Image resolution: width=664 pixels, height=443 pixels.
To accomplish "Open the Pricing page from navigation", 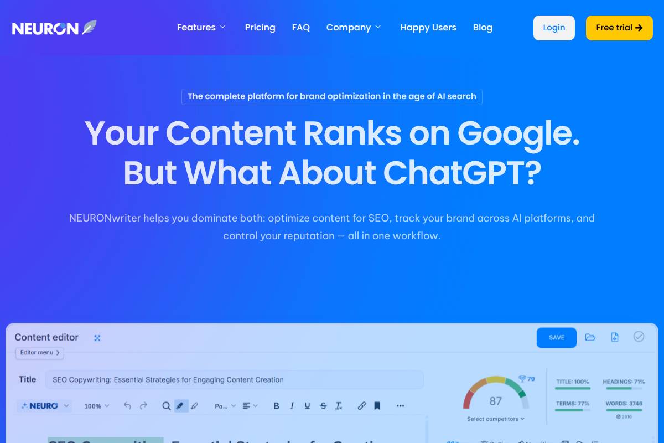I will coord(260,28).
